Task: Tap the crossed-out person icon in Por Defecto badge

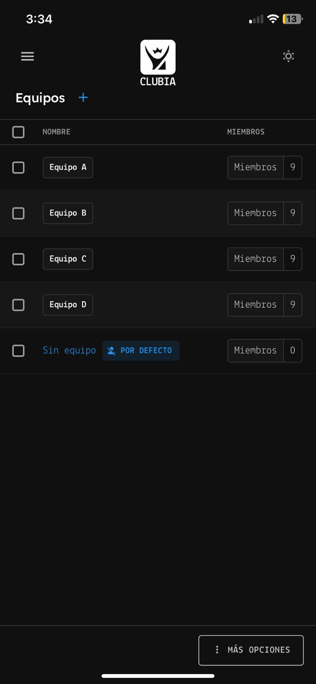Action: (111, 351)
